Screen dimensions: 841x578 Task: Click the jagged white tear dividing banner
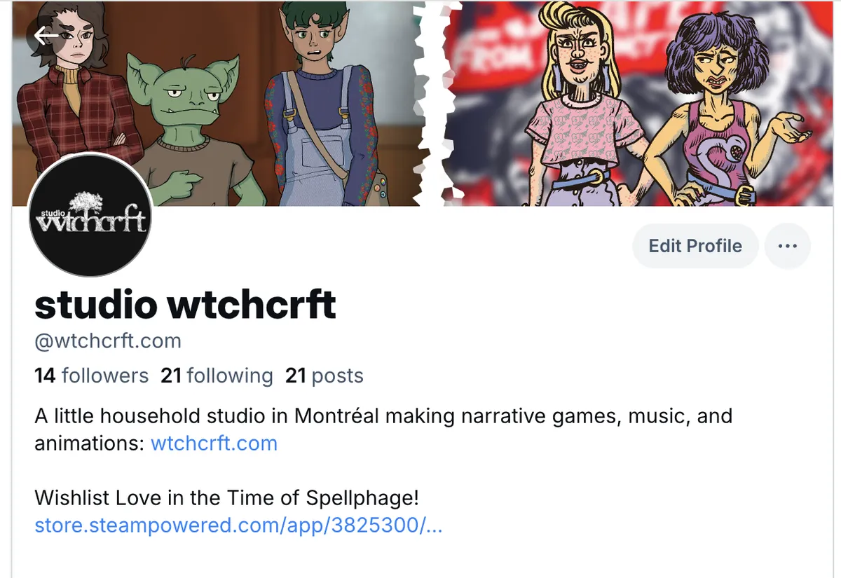pos(431,103)
